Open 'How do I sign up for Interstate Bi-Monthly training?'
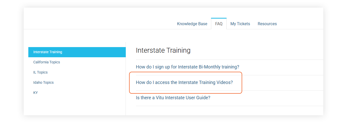The image size is (347, 128). pos(188,67)
